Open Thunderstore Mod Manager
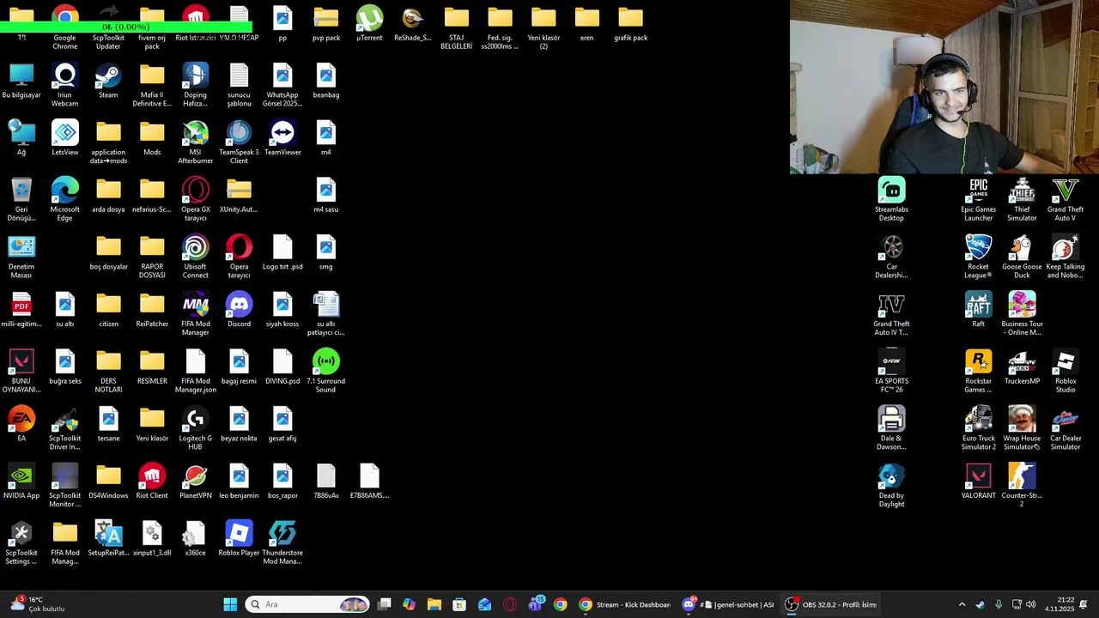Image resolution: width=1099 pixels, height=618 pixels. (x=282, y=542)
